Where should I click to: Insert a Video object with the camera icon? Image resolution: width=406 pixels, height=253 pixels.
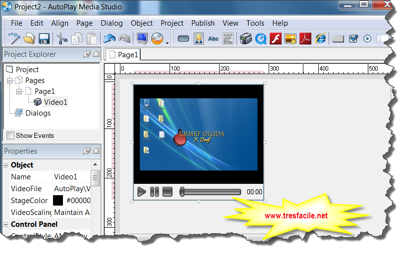pos(246,39)
